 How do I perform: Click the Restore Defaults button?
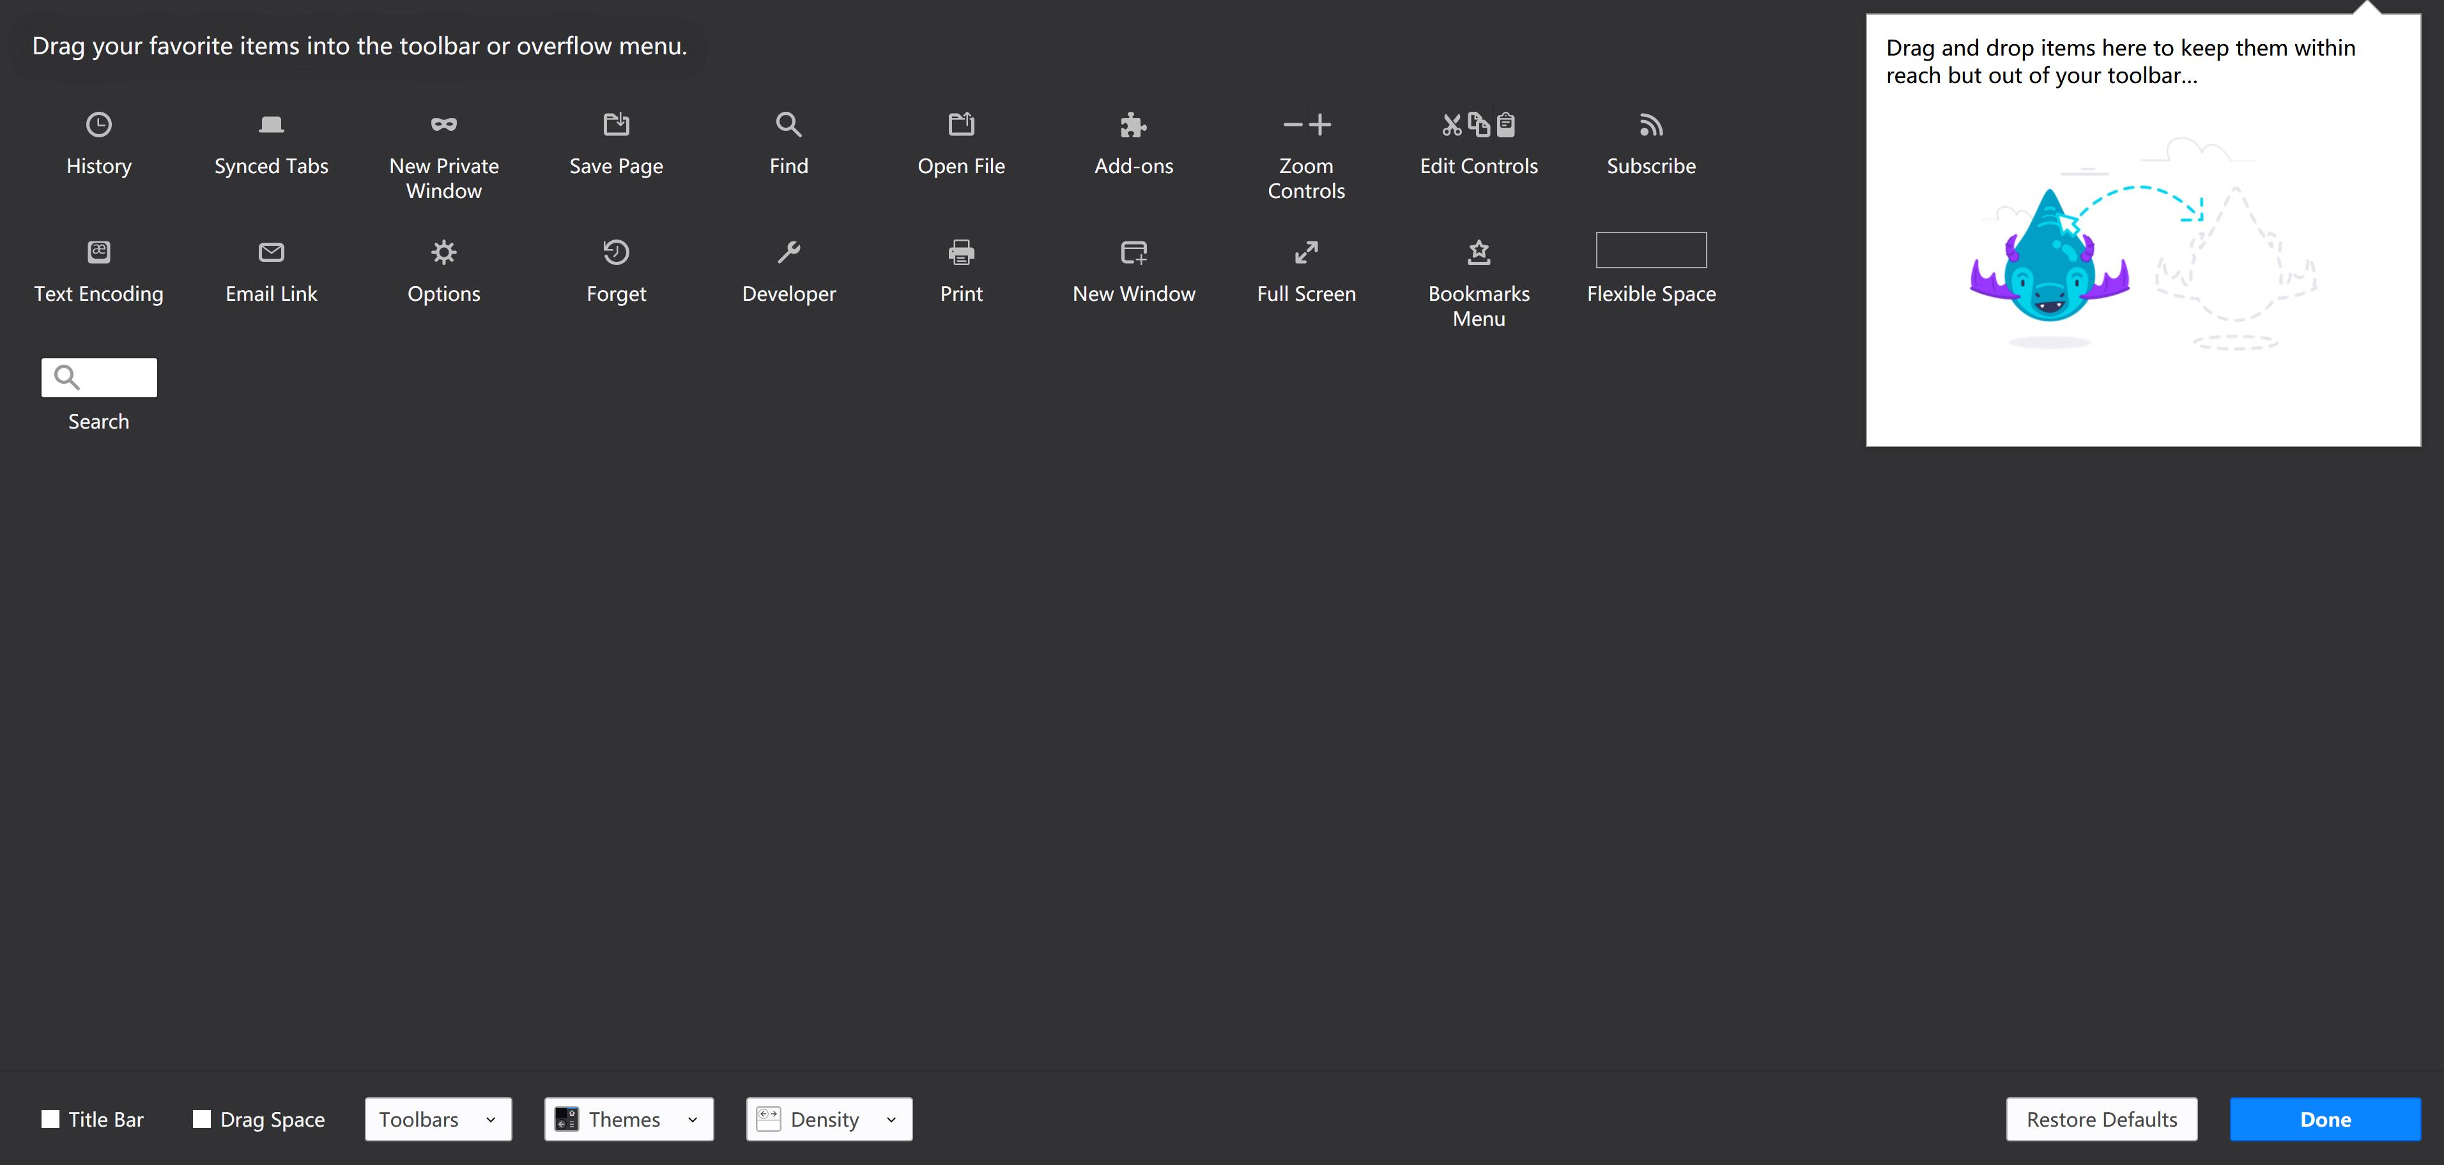click(x=2102, y=1120)
